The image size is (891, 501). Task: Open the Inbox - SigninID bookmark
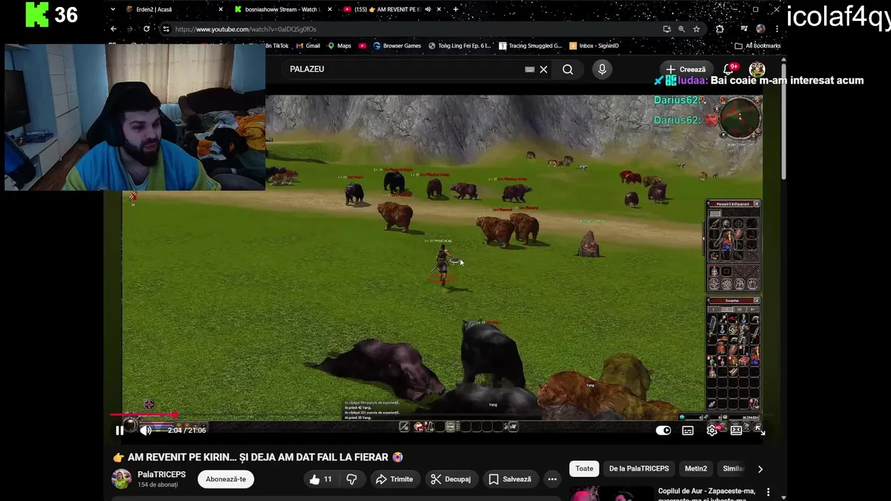pos(594,46)
